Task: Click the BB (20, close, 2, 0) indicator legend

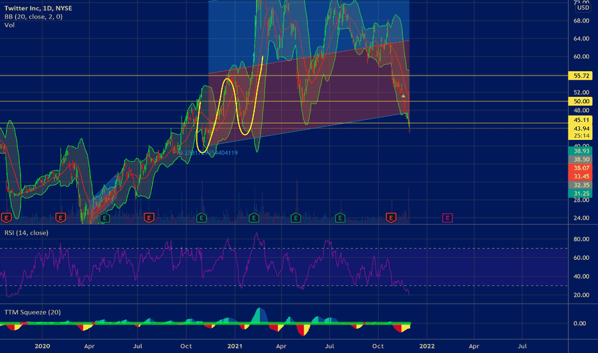Action: (x=33, y=17)
